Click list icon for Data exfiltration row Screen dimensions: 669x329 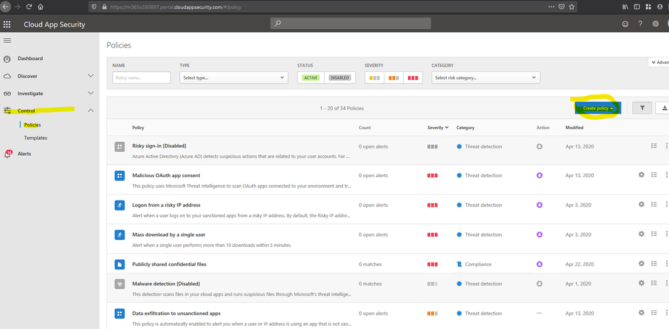click(x=654, y=313)
